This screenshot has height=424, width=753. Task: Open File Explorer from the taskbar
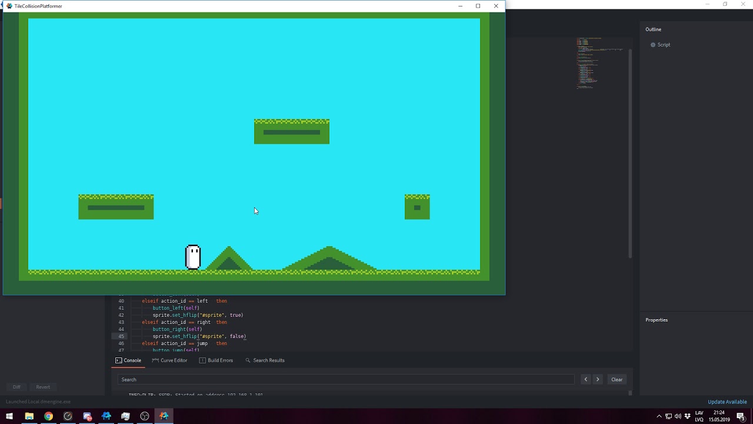coord(29,416)
